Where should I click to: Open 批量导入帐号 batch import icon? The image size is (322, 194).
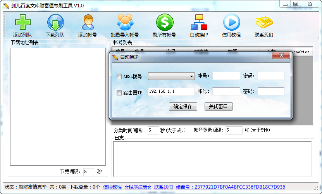click(x=125, y=22)
